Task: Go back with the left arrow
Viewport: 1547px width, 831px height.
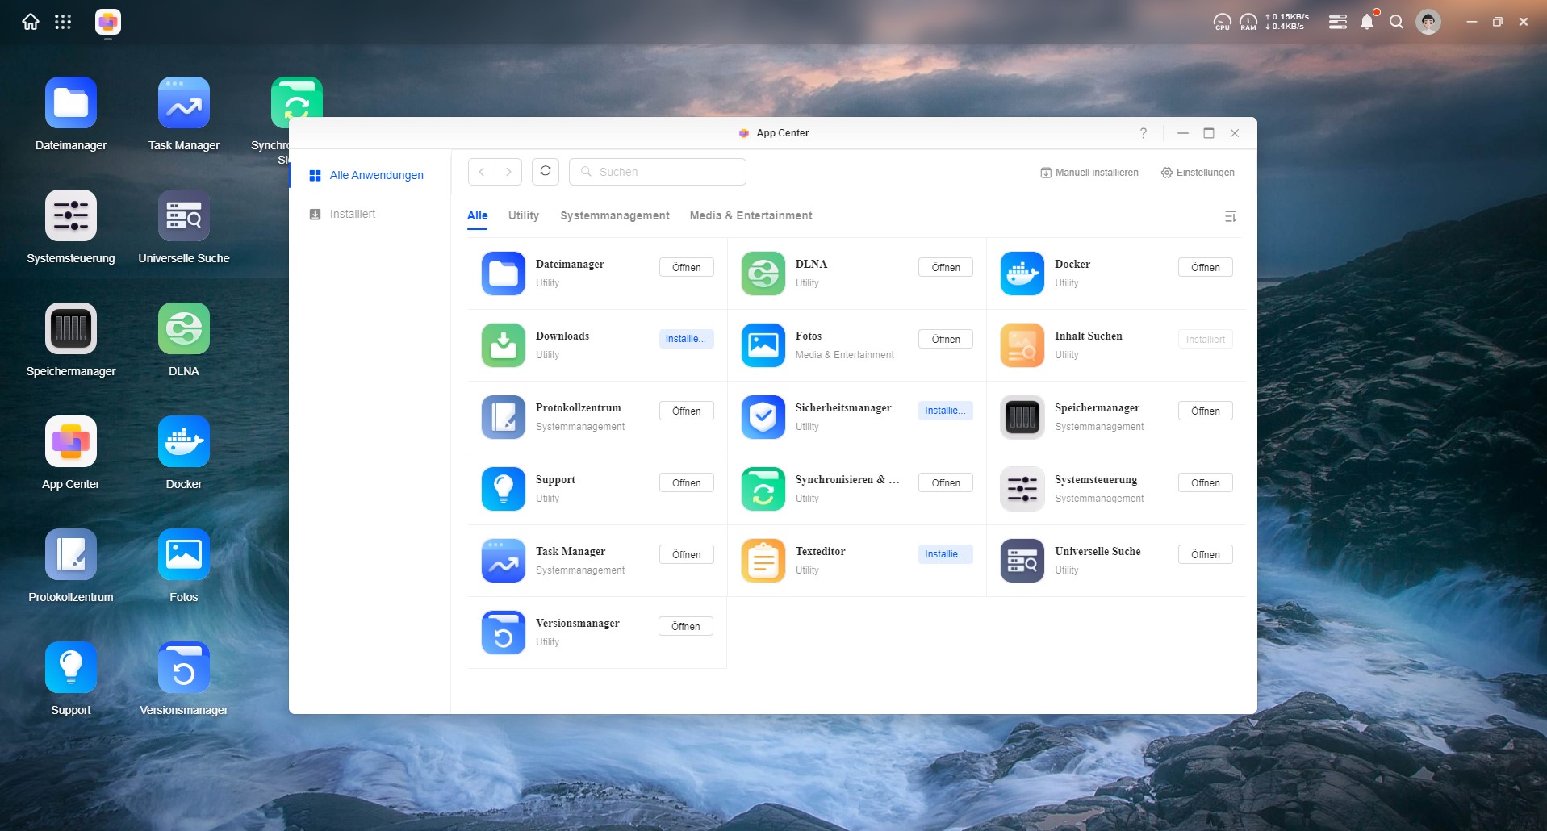Action: (x=482, y=172)
